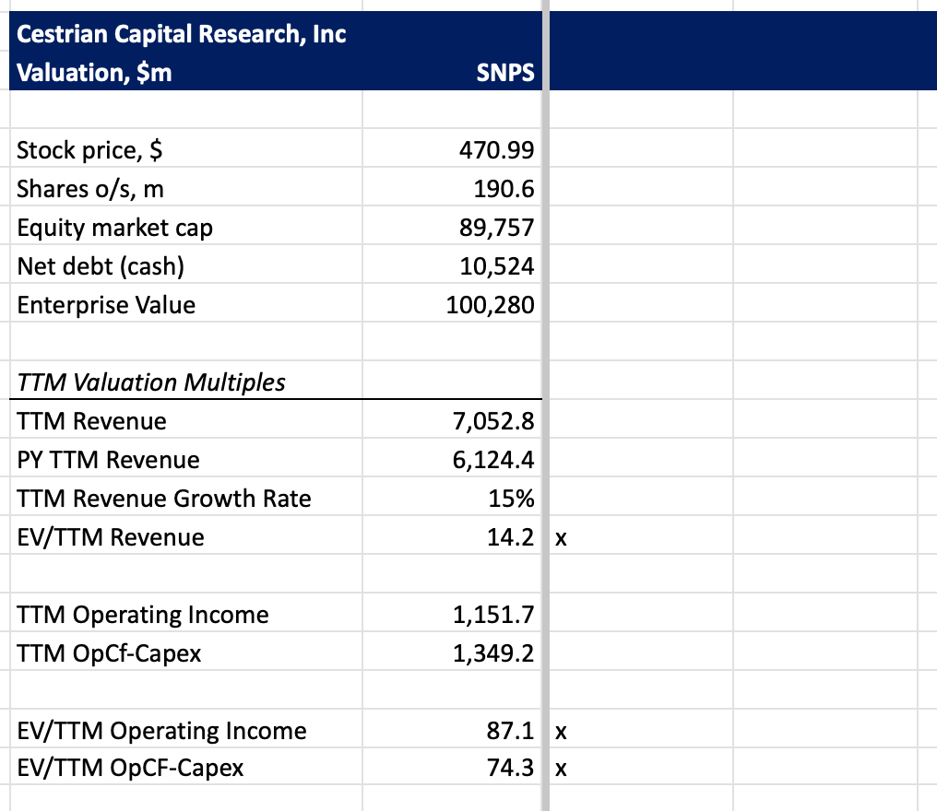Click the Shares o/s value 190.6

[x=504, y=189]
